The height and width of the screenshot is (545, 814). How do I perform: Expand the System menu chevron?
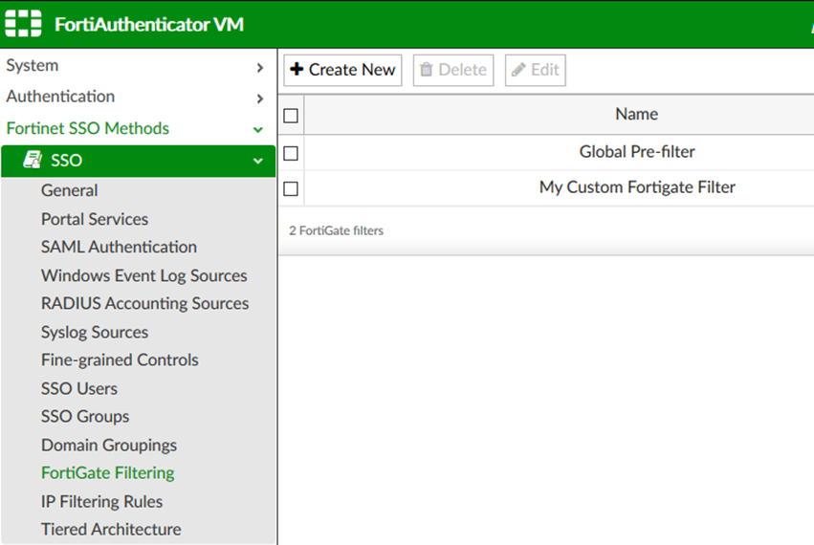(x=259, y=67)
